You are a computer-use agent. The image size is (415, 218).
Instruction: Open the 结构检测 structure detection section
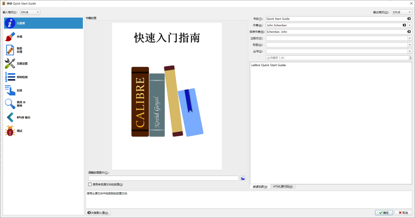coord(43,77)
